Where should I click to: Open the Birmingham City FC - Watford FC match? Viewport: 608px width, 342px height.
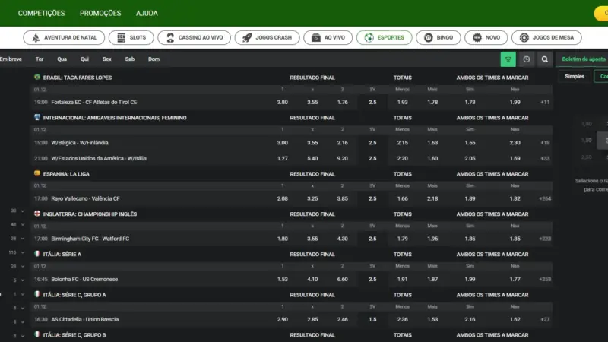point(90,239)
